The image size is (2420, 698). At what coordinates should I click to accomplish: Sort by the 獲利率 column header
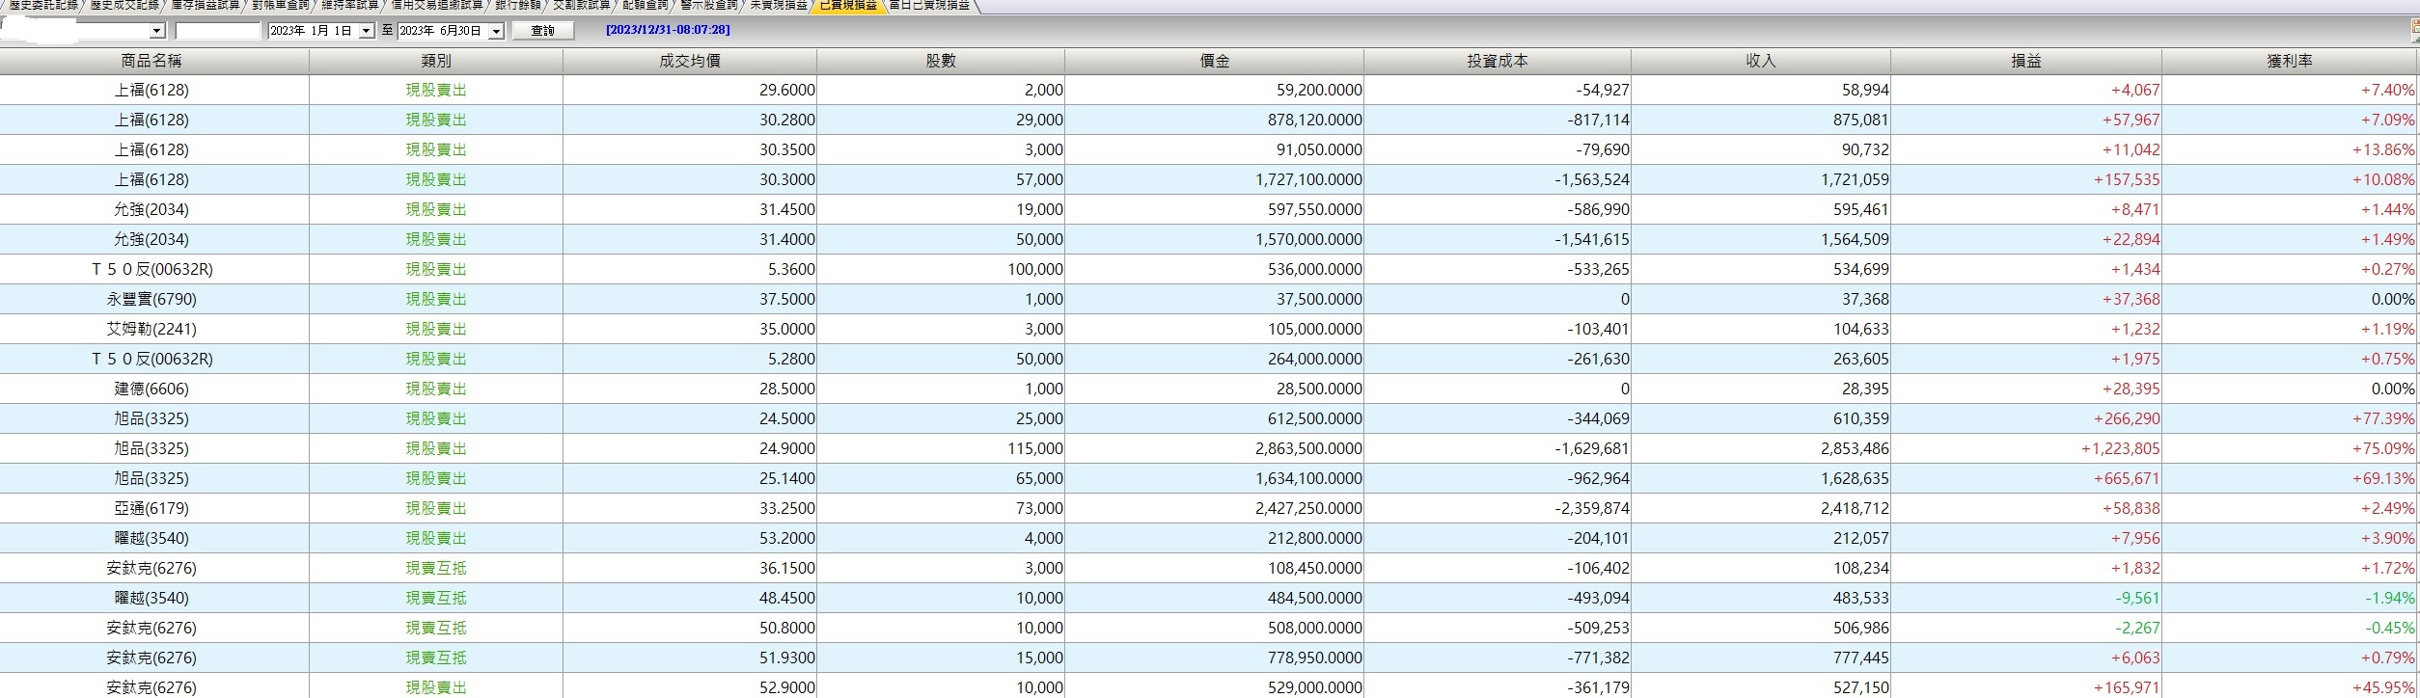[x=2290, y=61]
